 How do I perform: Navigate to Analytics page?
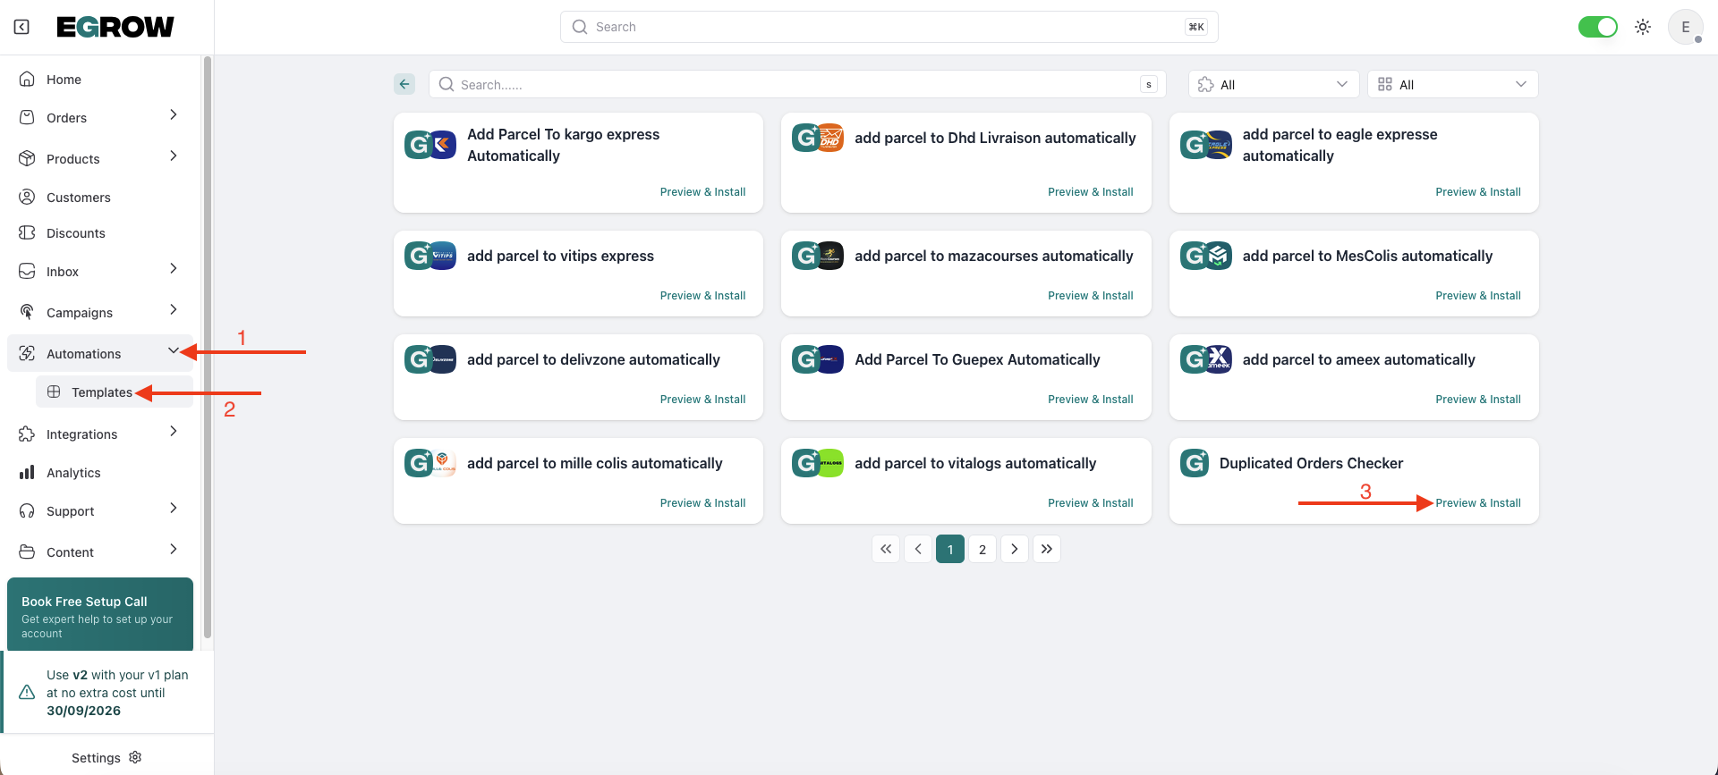click(x=73, y=473)
